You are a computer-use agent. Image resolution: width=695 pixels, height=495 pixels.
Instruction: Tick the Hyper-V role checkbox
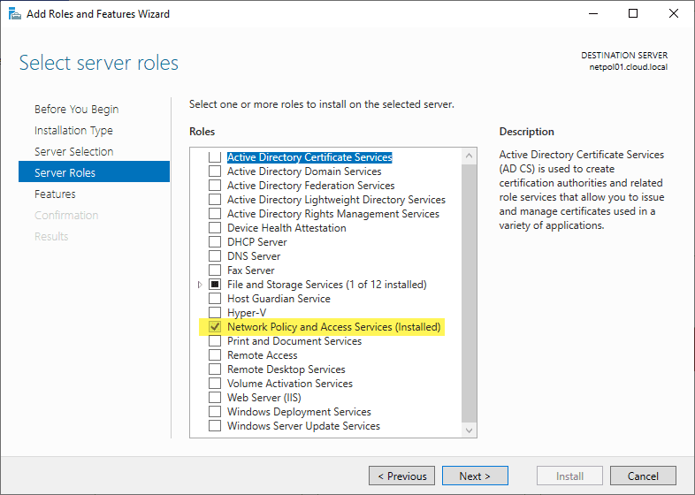pyautogui.click(x=214, y=313)
